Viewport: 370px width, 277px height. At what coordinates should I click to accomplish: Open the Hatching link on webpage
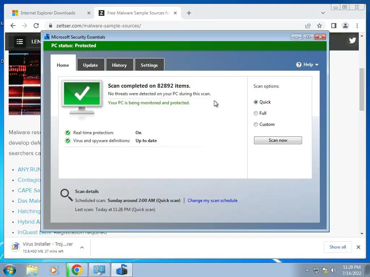29,211
